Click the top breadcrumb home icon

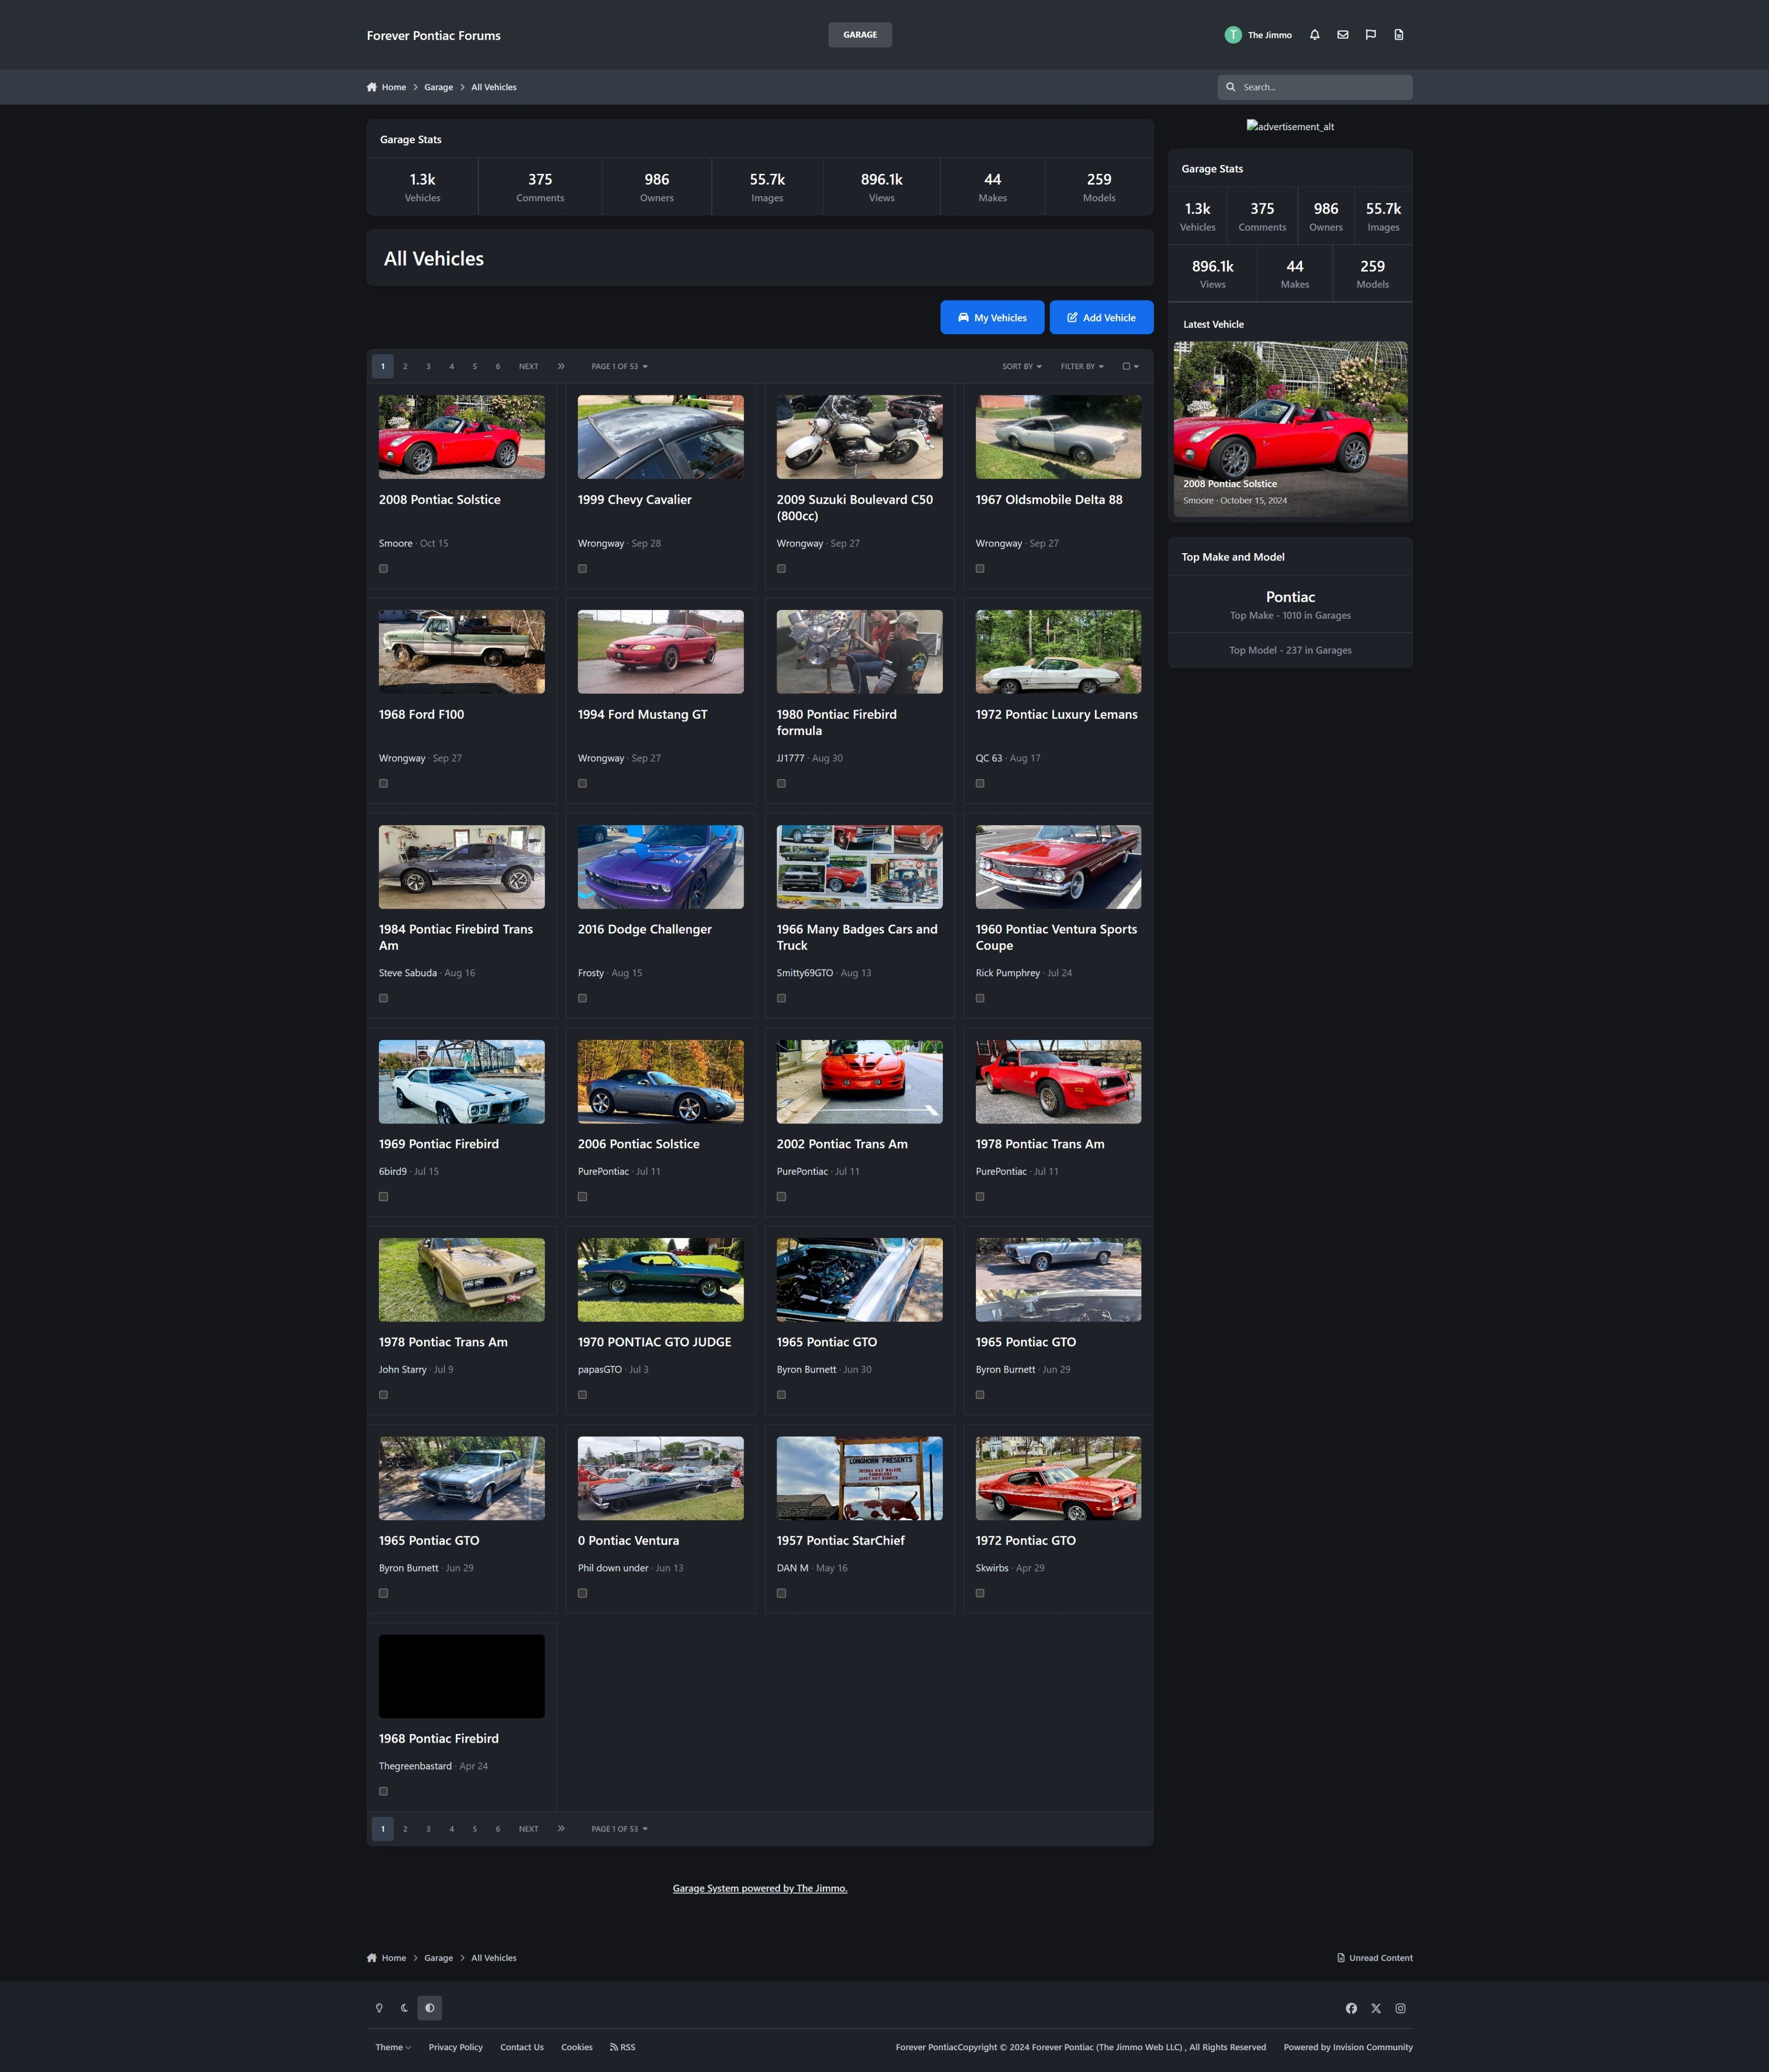coord(372,87)
